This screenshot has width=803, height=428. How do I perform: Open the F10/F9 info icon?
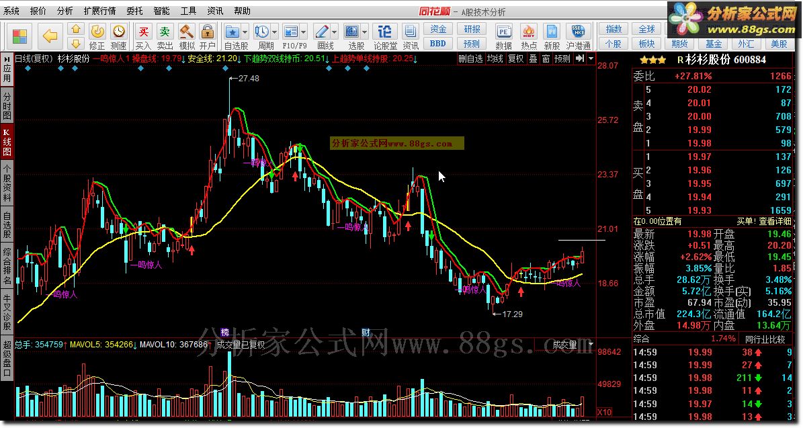point(291,32)
